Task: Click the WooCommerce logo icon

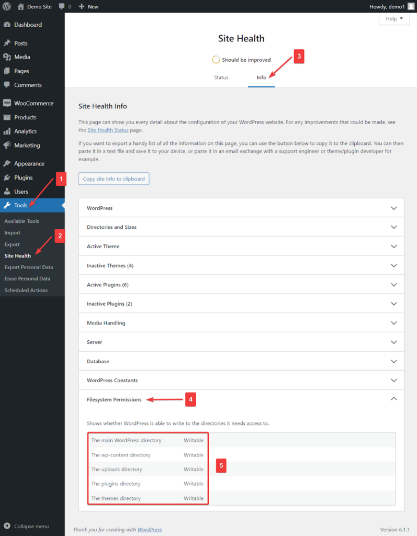Action: [7, 103]
